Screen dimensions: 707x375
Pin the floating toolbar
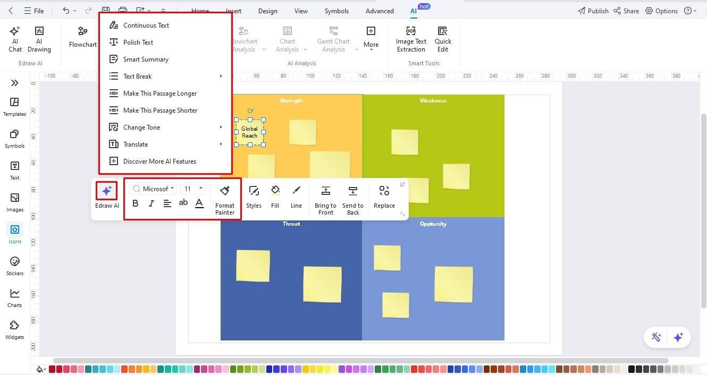tap(402, 184)
